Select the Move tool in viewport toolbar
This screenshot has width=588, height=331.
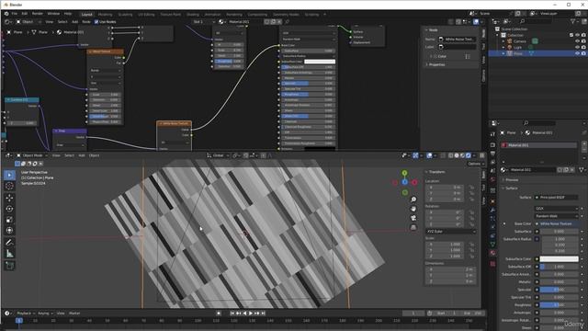pos(9,198)
